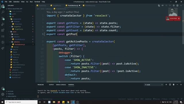Screen dimensions: 184x104
Task: Open the Manage gear in activity bar
Action: (3, 94)
